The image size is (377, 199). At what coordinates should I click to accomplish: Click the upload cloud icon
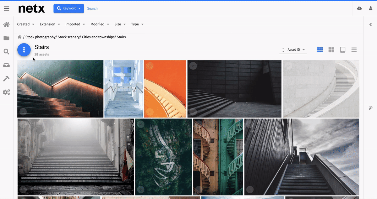(x=359, y=8)
